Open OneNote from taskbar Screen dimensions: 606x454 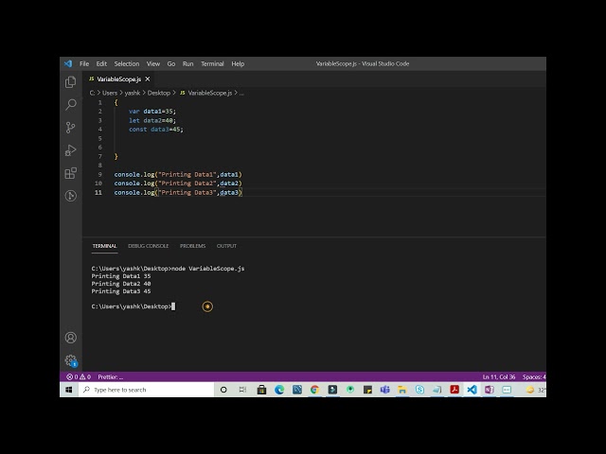pos(490,390)
